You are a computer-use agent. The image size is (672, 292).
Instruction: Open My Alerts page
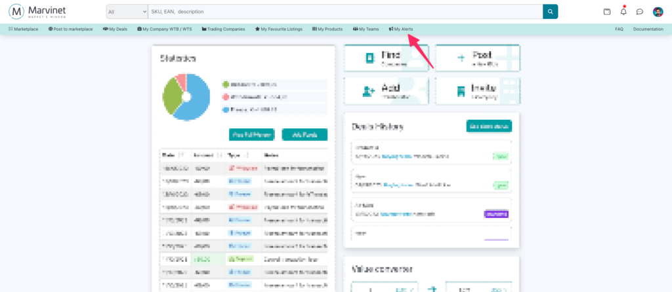click(401, 29)
